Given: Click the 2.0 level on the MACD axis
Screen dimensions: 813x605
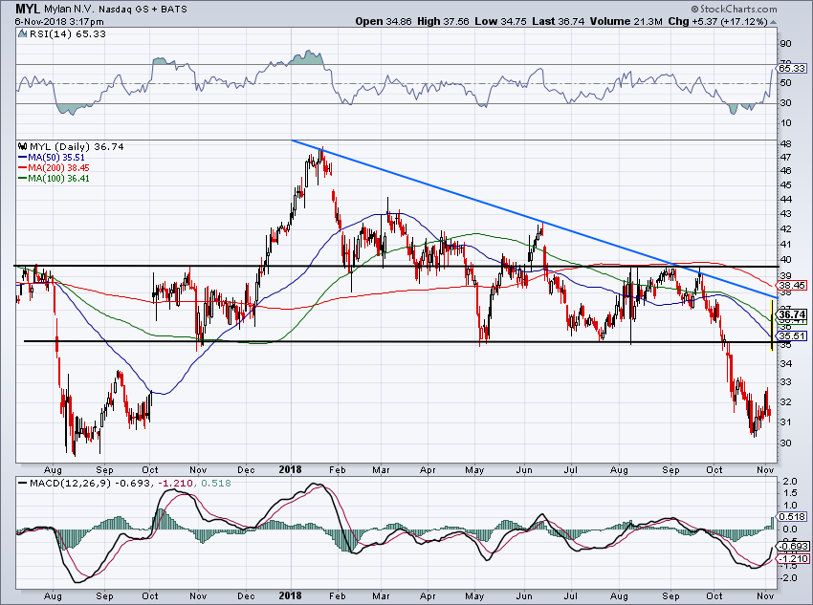Looking at the screenshot, I should (x=790, y=482).
